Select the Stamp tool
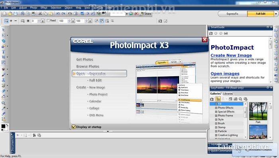This screenshot has width=279, height=158. click(x=3, y=80)
